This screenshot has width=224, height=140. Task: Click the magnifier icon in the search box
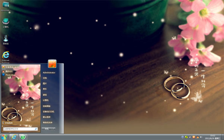pos(36,129)
